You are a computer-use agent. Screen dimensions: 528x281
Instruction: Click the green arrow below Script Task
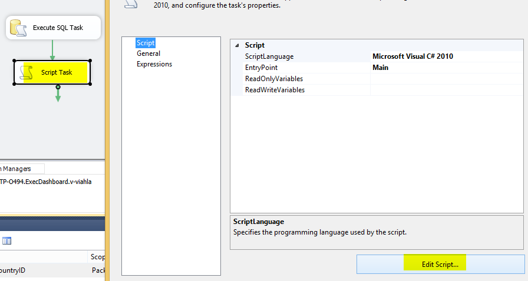[58, 94]
